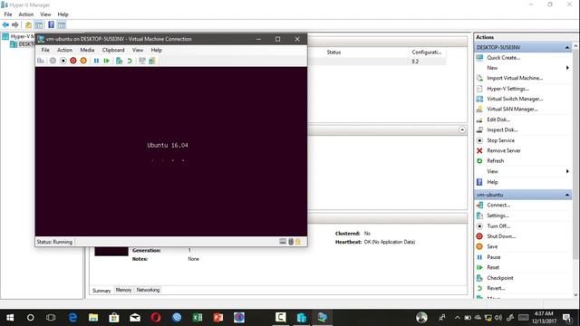This screenshot has height=326, width=580.
Task: Select Hyper-V Manager root tree node
Action: point(18,36)
